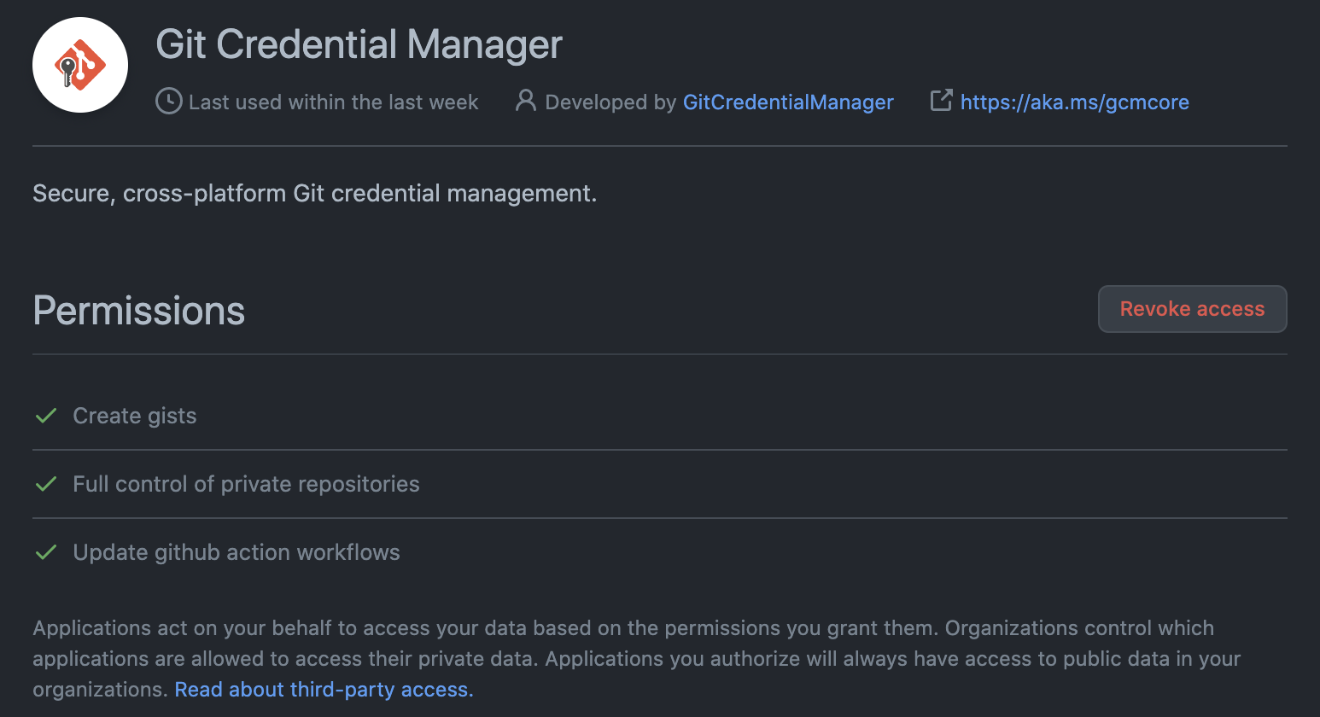Select Update github action workflows permission text

[237, 552]
